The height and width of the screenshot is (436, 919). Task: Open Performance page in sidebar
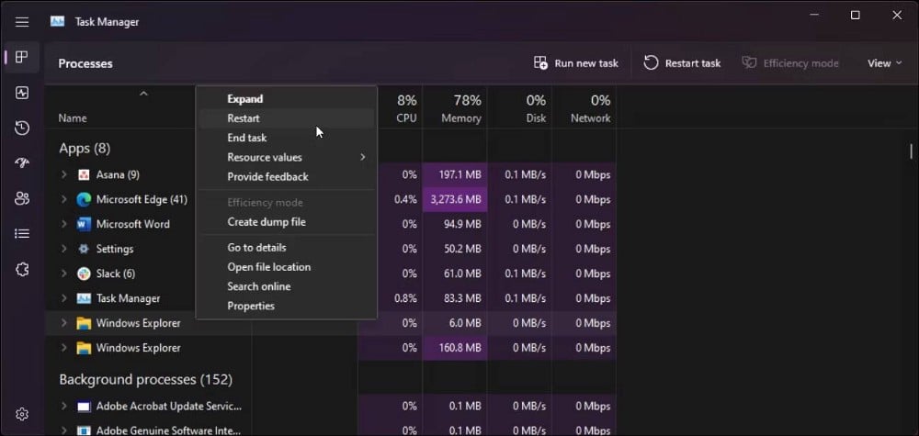pyautogui.click(x=22, y=93)
